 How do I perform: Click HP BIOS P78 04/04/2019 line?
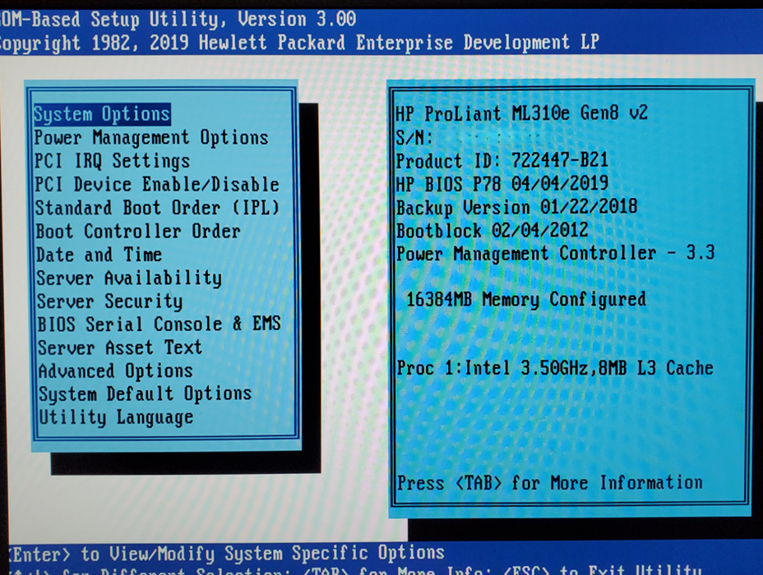(x=502, y=184)
